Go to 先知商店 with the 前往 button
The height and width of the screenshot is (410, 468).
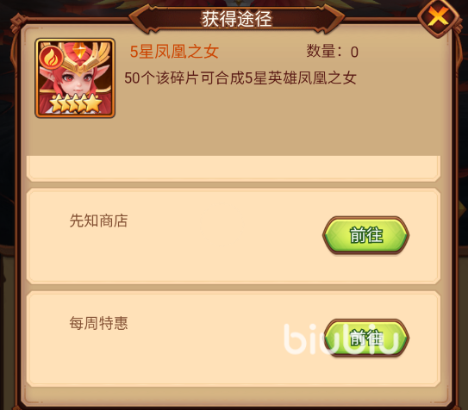tap(365, 235)
